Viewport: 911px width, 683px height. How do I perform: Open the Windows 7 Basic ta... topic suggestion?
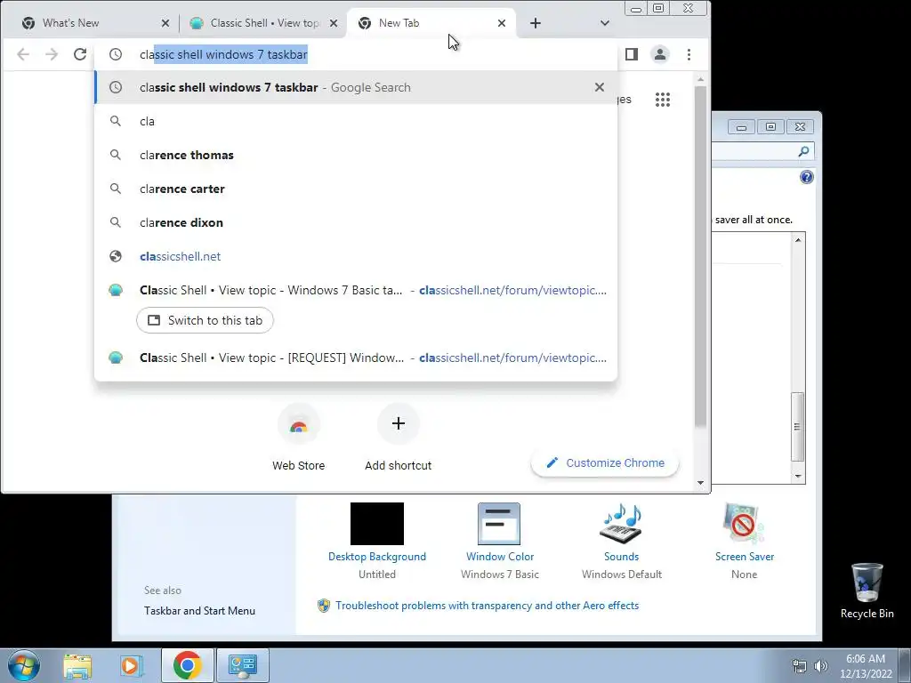pos(356,290)
